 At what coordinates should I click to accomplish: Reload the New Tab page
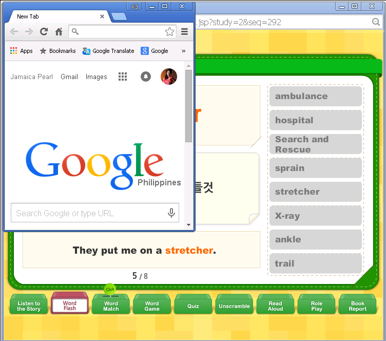click(x=44, y=31)
